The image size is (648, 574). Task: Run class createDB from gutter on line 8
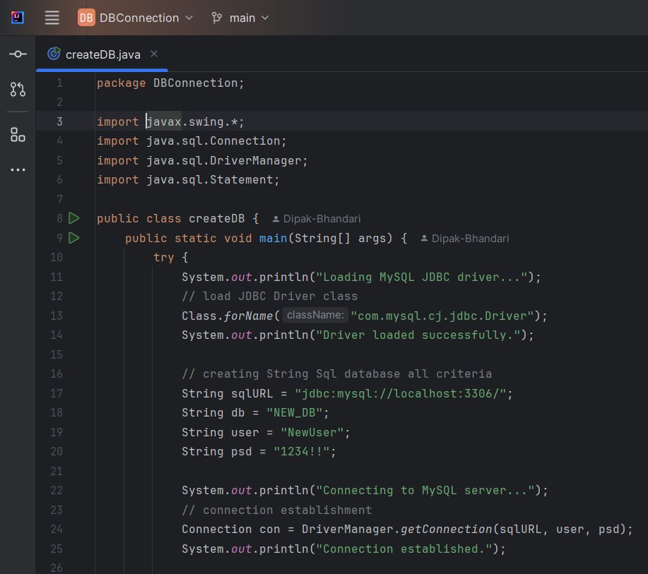click(74, 218)
